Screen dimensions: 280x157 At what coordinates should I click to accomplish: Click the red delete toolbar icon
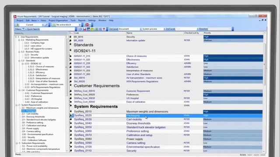pos(104,29)
